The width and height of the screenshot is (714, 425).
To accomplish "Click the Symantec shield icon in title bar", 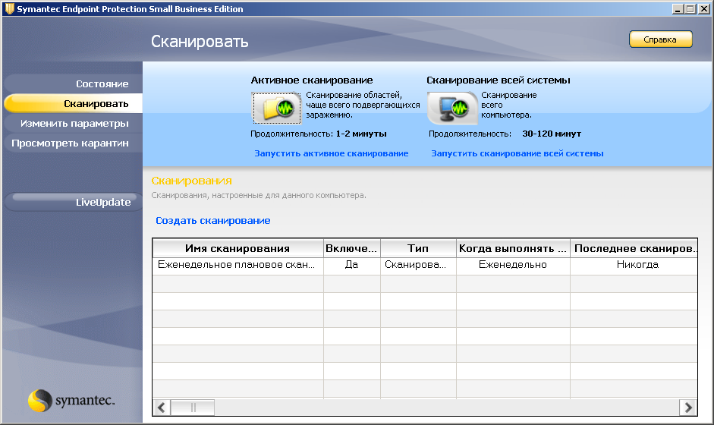I will coord(10,8).
